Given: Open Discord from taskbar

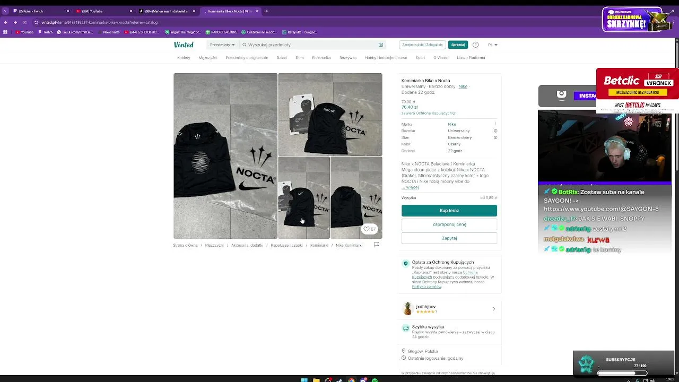Looking at the screenshot, I should (x=363, y=380).
